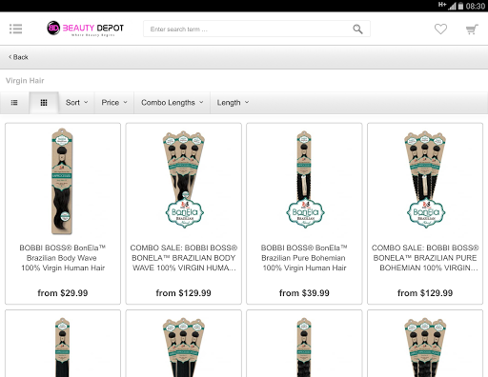Open the Sort dropdown
488x377 pixels.
[76, 103]
